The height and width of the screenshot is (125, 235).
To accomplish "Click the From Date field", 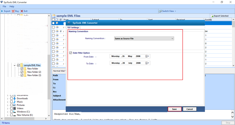I will pos(130,56).
